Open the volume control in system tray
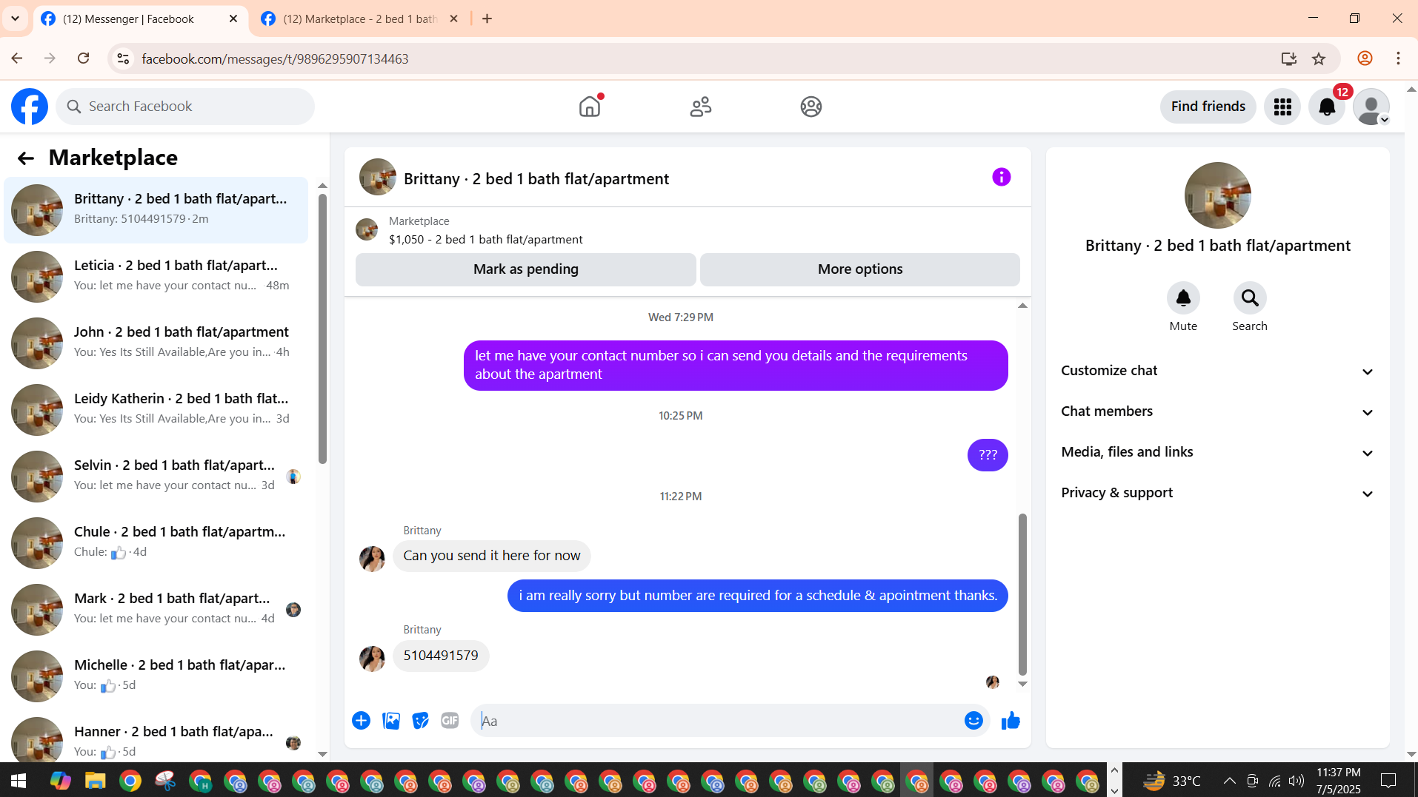The image size is (1418, 797). [1296, 780]
